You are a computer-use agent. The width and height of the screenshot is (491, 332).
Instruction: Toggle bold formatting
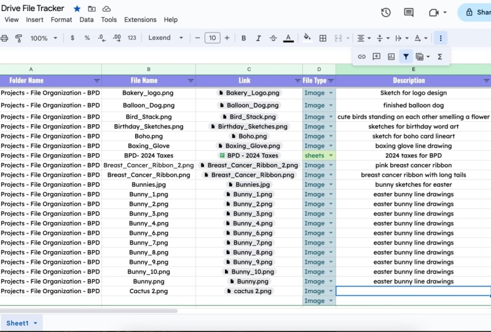(x=243, y=38)
